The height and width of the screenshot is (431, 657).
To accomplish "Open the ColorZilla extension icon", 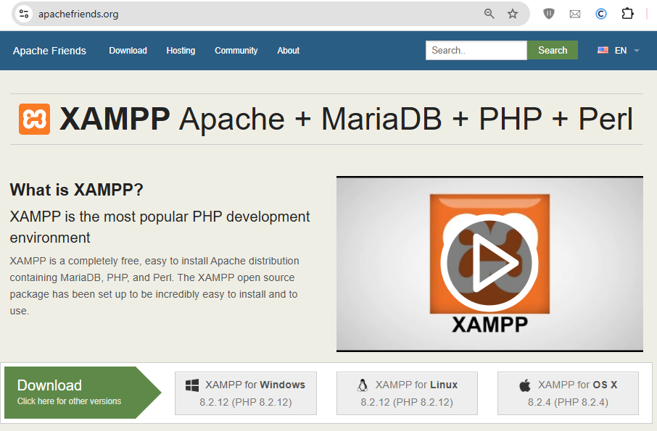I will click(x=600, y=13).
